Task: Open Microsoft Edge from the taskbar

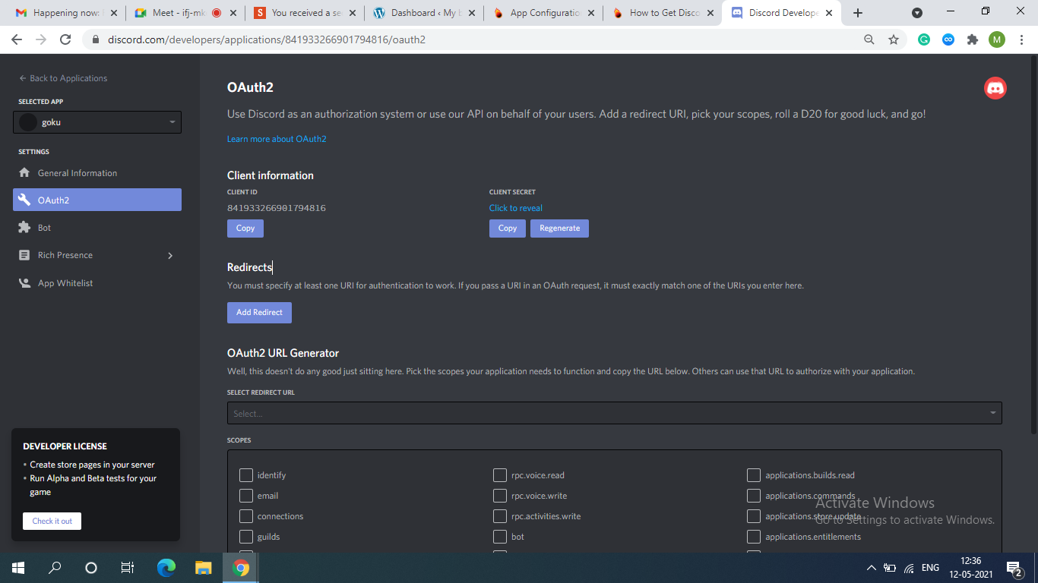Action: tap(166, 568)
